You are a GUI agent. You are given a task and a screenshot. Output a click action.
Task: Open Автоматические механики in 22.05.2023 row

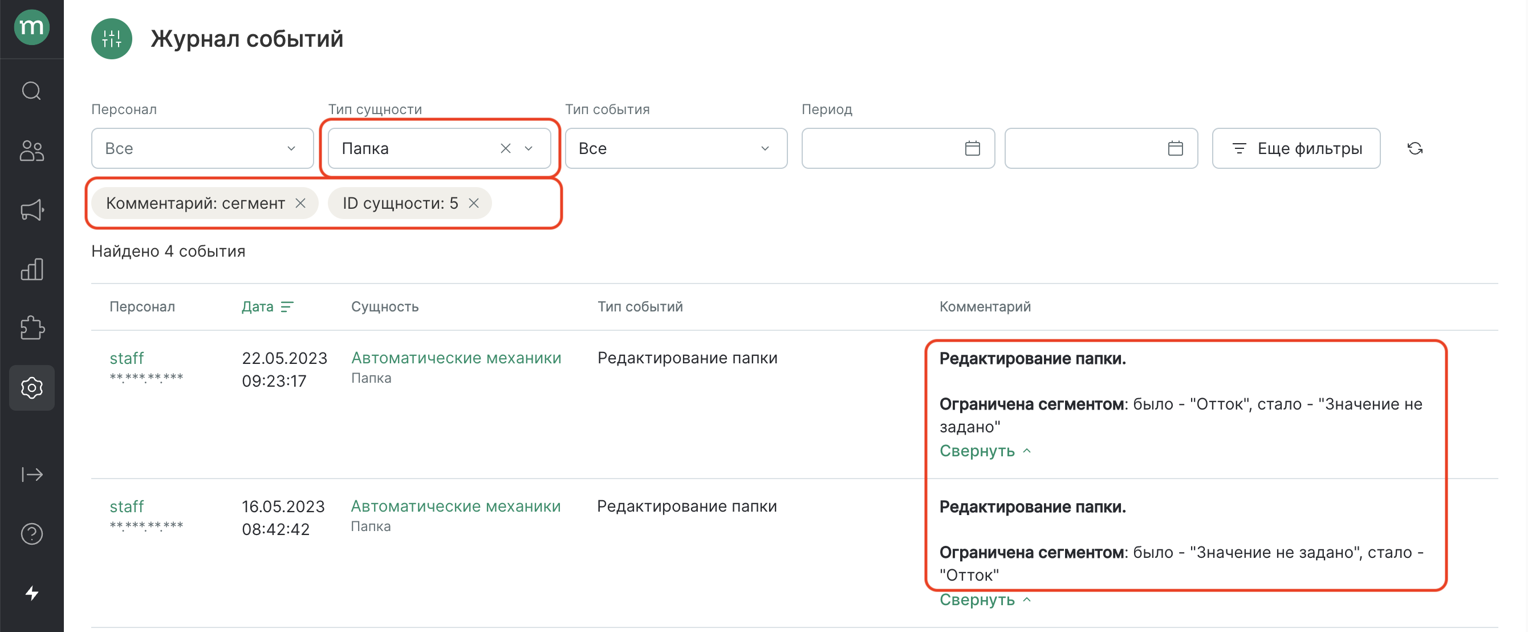point(456,358)
